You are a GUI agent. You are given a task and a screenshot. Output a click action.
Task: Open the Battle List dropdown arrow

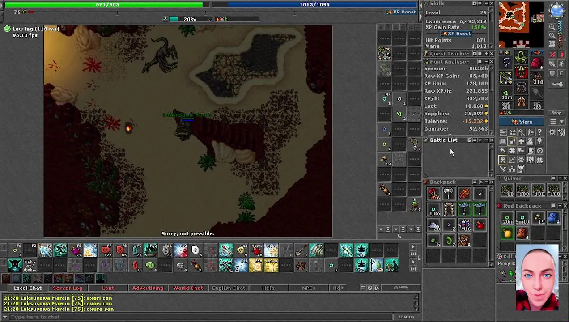(x=480, y=140)
